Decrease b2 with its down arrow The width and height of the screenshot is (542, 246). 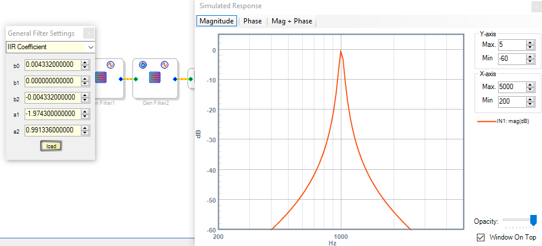[85, 100]
